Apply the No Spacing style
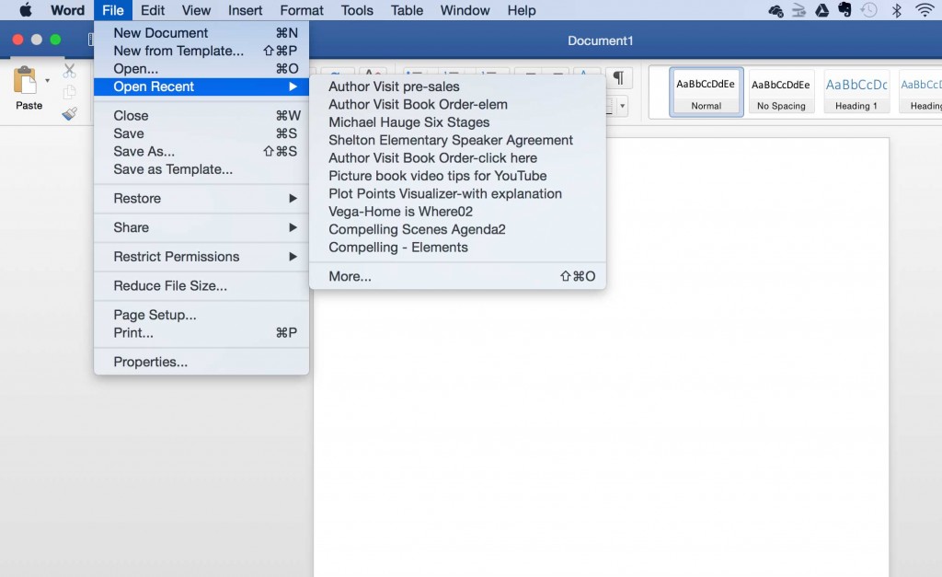The image size is (942, 577). 781,91
